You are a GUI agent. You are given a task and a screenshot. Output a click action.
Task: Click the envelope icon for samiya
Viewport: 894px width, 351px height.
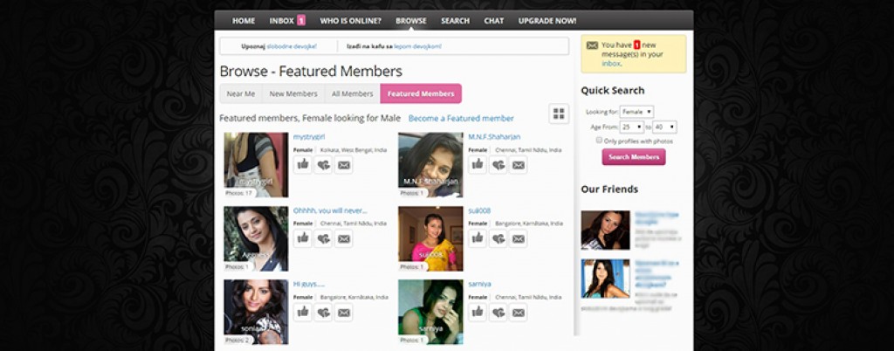click(x=519, y=312)
